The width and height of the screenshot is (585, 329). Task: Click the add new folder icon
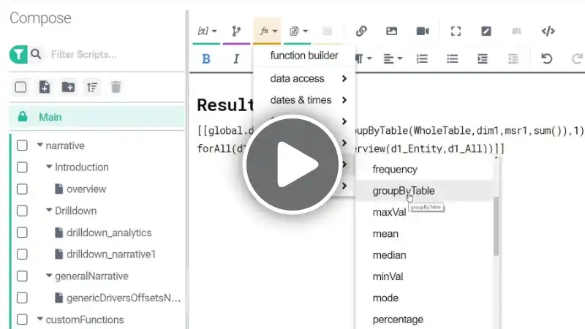(68, 87)
